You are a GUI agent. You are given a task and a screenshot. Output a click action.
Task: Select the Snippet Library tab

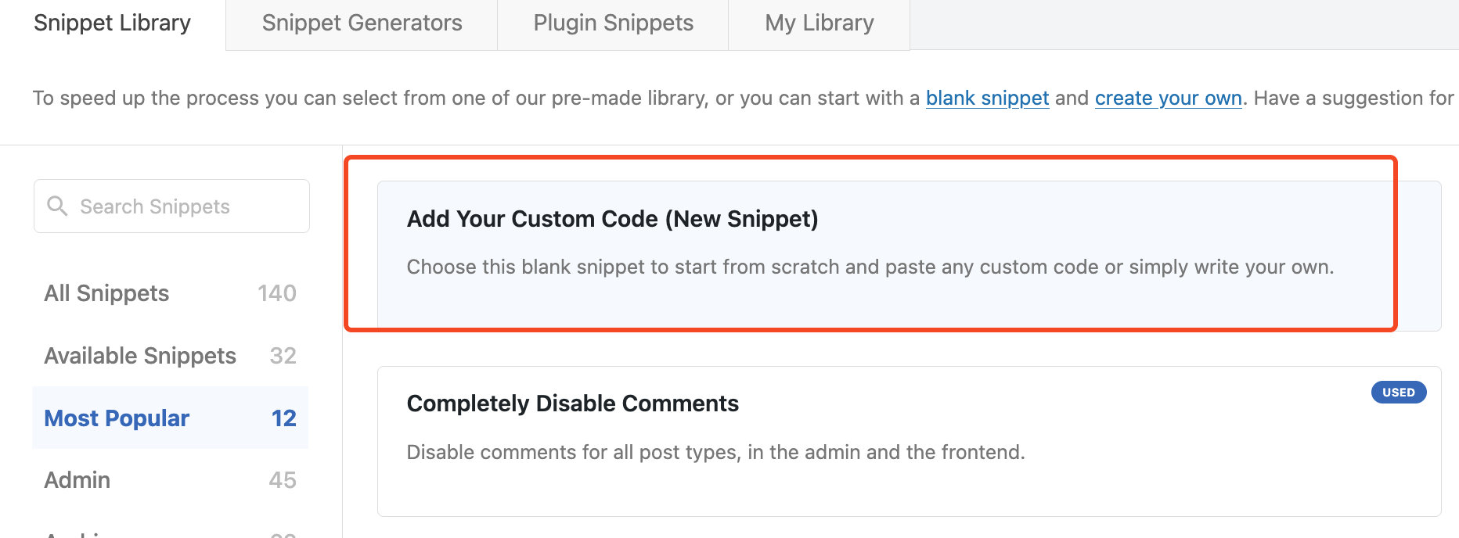111,23
